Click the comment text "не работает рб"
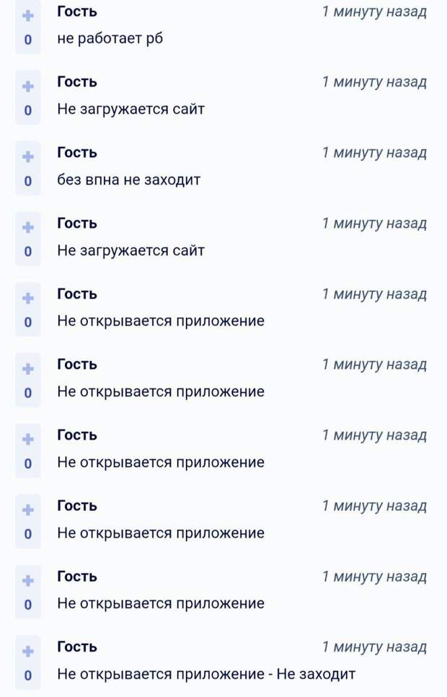 110,39
